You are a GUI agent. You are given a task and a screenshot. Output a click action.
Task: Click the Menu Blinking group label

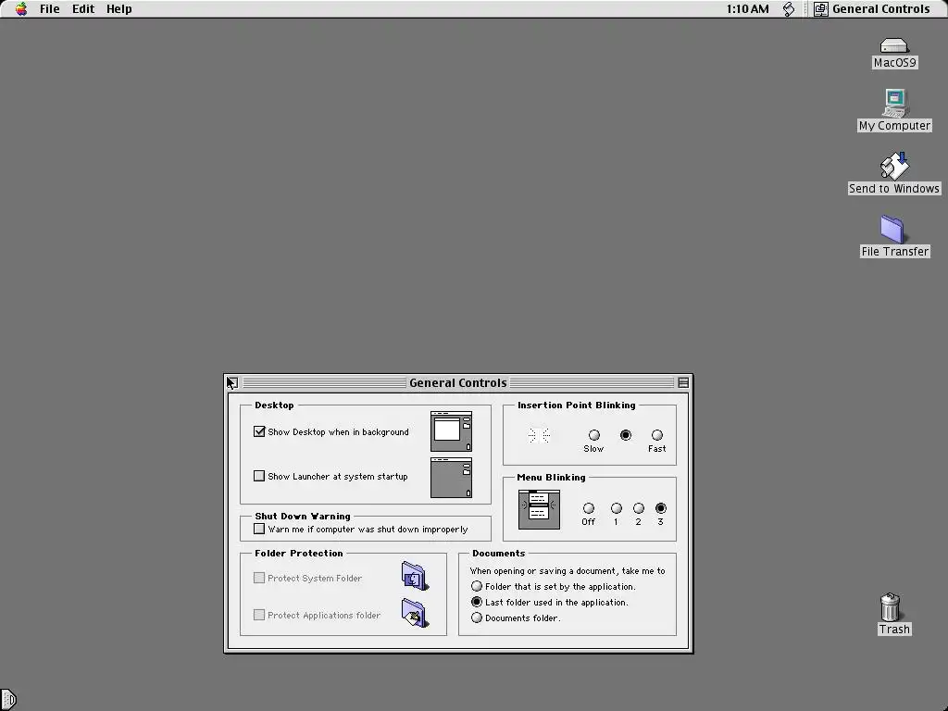551,478
